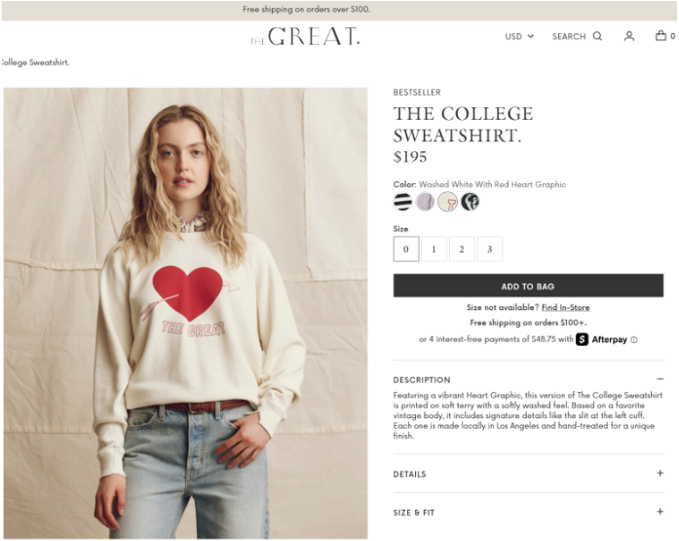Choose the navy striped color swatch

point(402,202)
